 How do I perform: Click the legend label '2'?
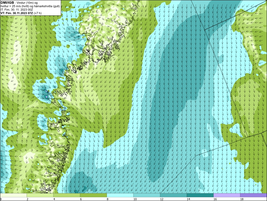pos(28,199)
